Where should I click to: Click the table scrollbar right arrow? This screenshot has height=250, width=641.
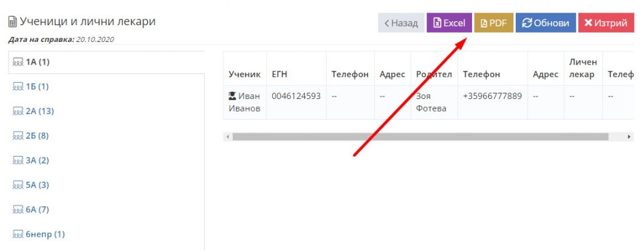coord(630,137)
